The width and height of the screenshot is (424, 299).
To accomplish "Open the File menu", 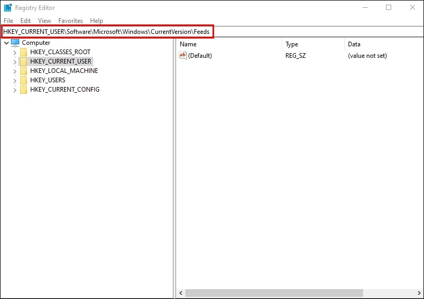I will point(8,20).
